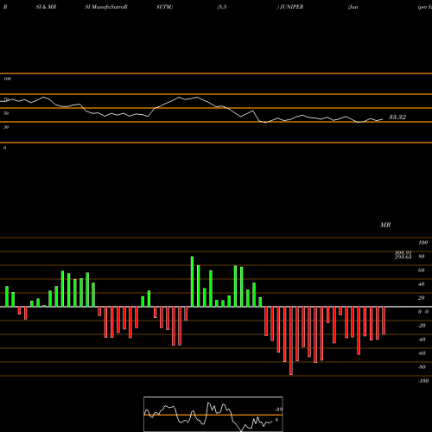Click the RSI value label 33.32
Viewport: 432px width, 432px height.
397,117
